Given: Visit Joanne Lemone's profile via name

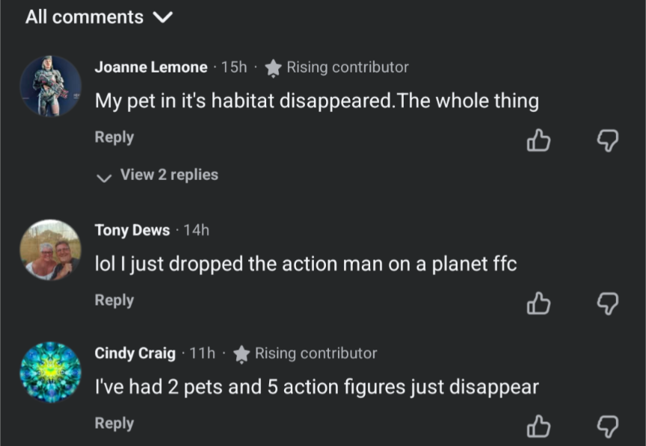Looking at the screenshot, I should point(151,67).
